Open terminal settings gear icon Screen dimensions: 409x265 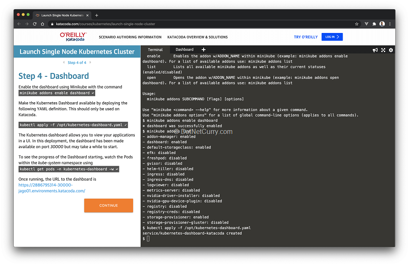coord(391,50)
